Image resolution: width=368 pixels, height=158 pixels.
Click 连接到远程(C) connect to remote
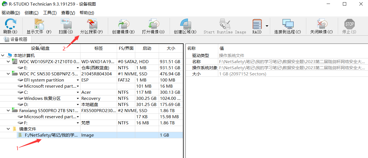click(288, 26)
